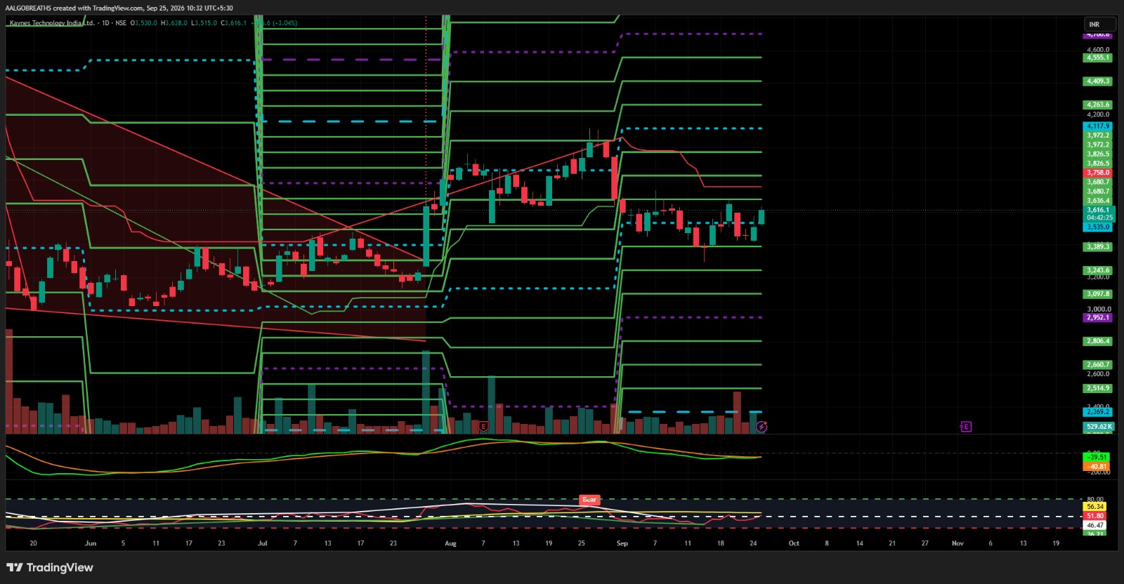Click the 529.62K volume label
Viewport: 1124px width, 584px height.
click(1099, 426)
